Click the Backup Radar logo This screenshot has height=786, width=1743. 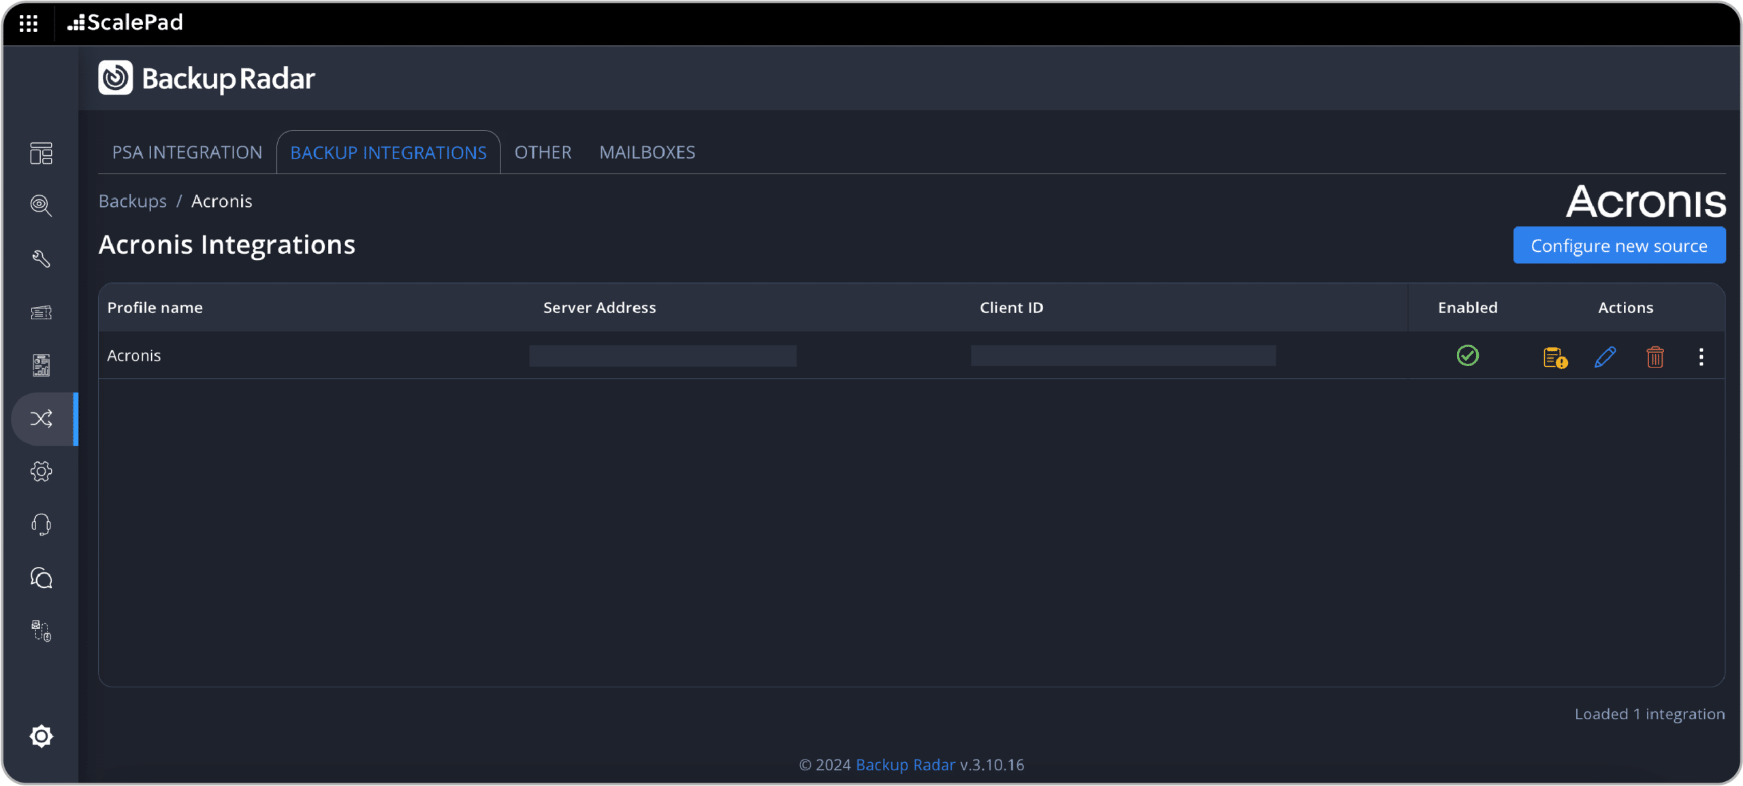coord(207,78)
